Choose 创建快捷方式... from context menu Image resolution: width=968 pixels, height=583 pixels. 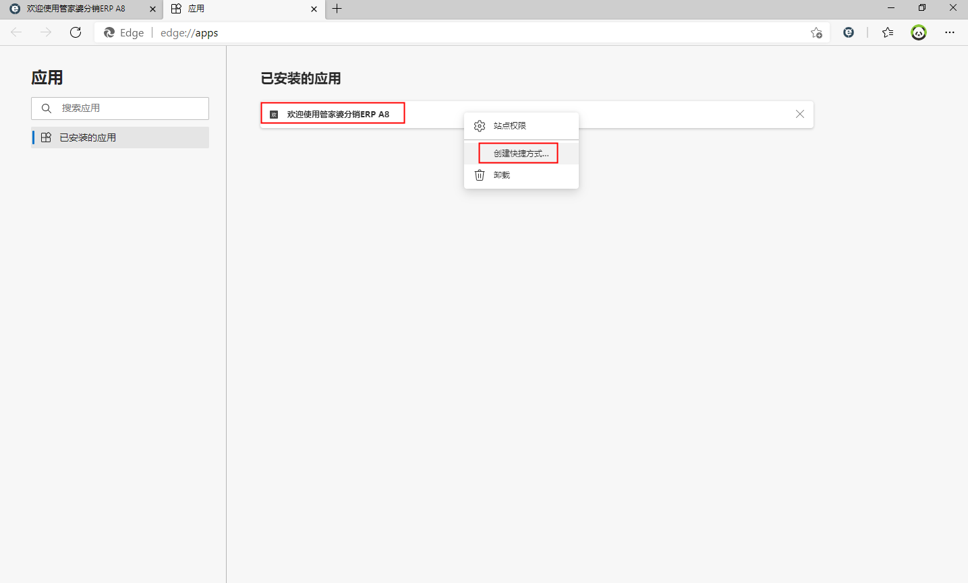point(521,154)
